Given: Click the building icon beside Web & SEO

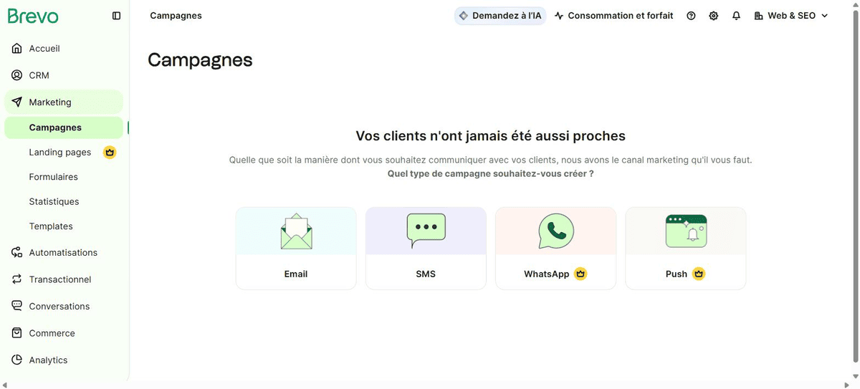Looking at the screenshot, I should 759,16.
